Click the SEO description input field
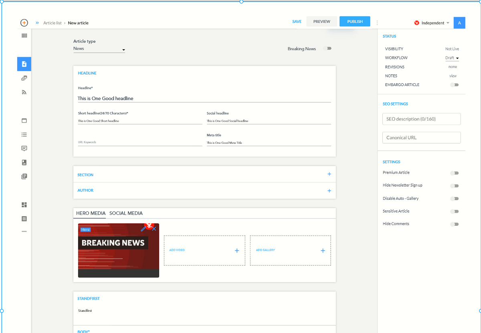The image size is (481, 333). pos(421,119)
